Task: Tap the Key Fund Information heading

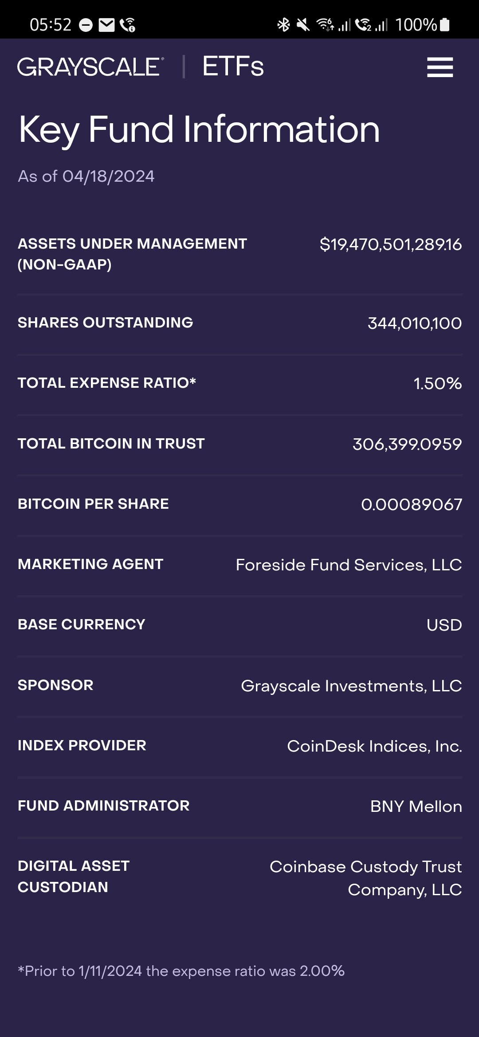Action: [x=199, y=129]
